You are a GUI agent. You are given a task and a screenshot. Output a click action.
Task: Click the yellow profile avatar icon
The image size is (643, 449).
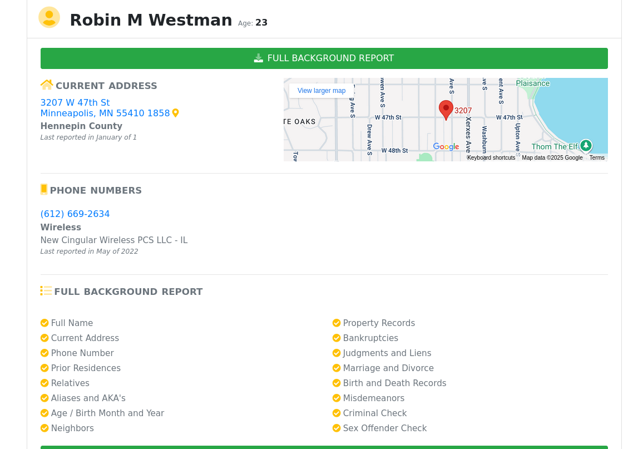coord(49,18)
